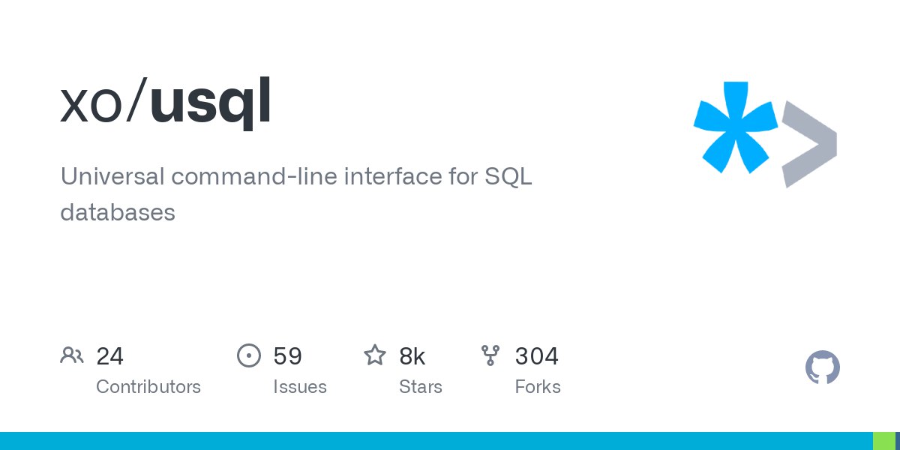The image size is (900, 450).
Task: Click the issue count 59
Action: point(287,356)
